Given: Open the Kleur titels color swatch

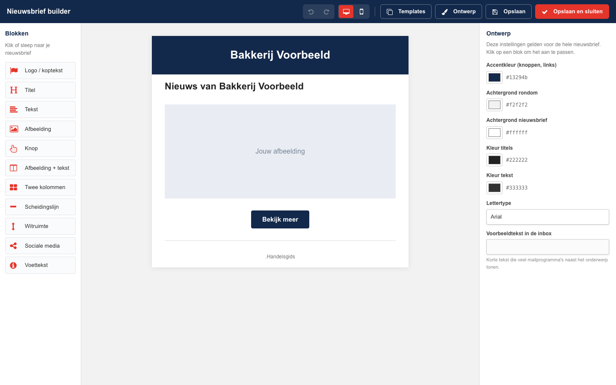Looking at the screenshot, I should point(495,160).
